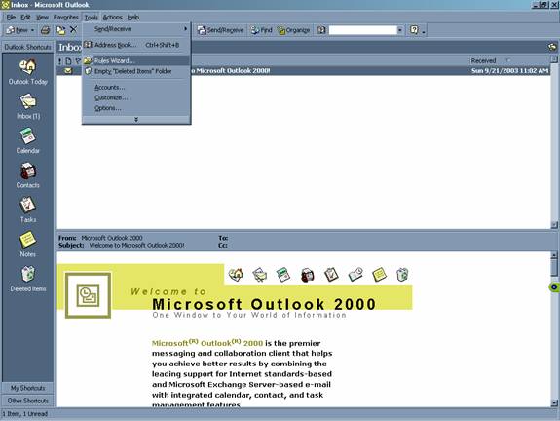This screenshot has width=560, height=421.
Task: Choose Empty "Deleted Items" Folder
Action: point(136,71)
